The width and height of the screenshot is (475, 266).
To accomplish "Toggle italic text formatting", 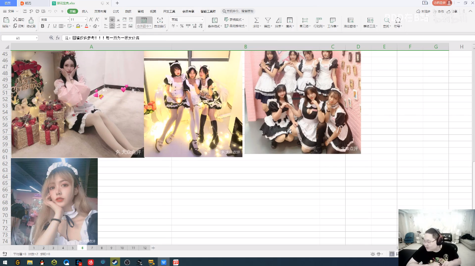I will pyautogui.click(x=48, y=26).
